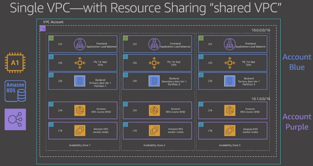Click the Account Blue label
The image size is (313, 166).
[297, 62]
